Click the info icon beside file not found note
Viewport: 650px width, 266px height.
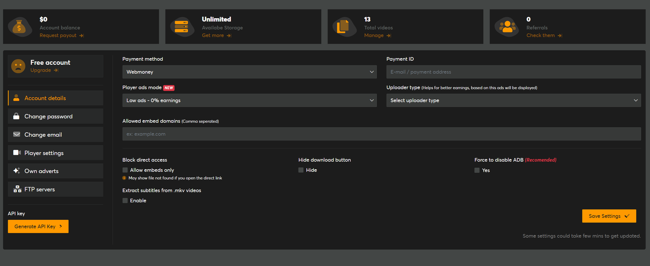coord(124,178)
